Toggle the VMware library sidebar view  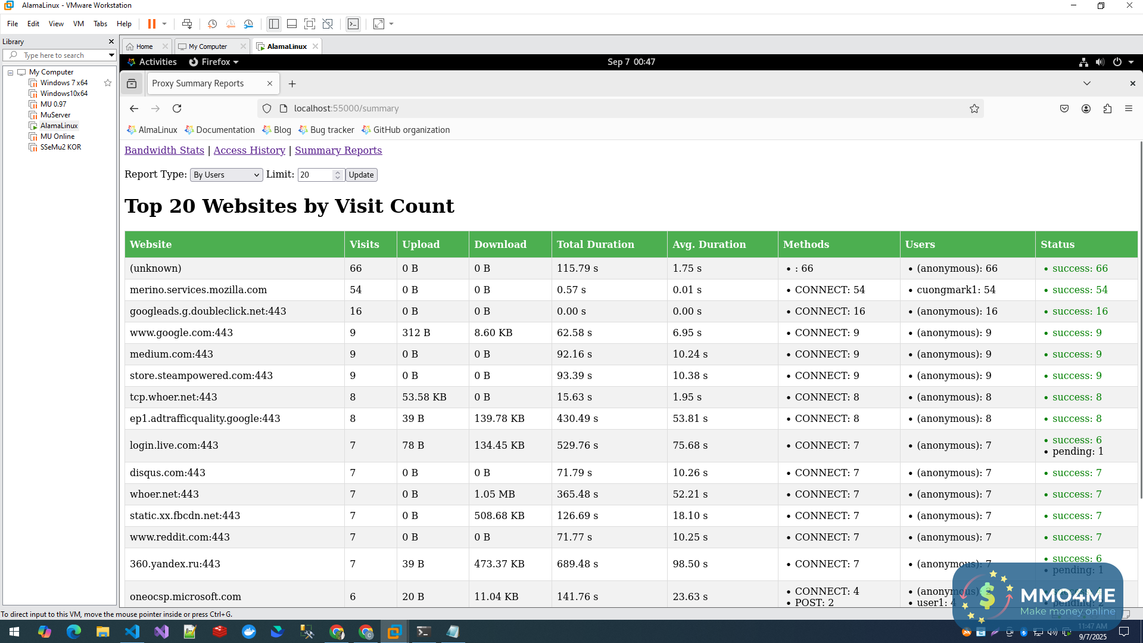point(274,24)
